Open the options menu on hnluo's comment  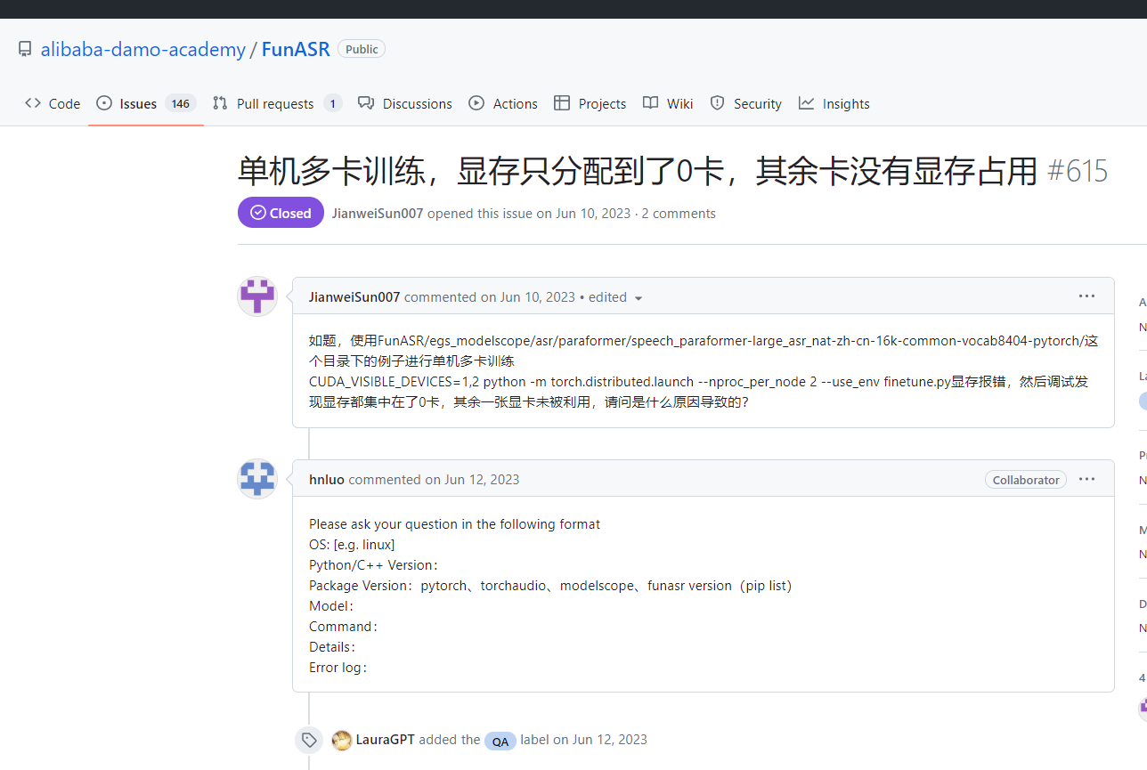(x=1086, y=479)
